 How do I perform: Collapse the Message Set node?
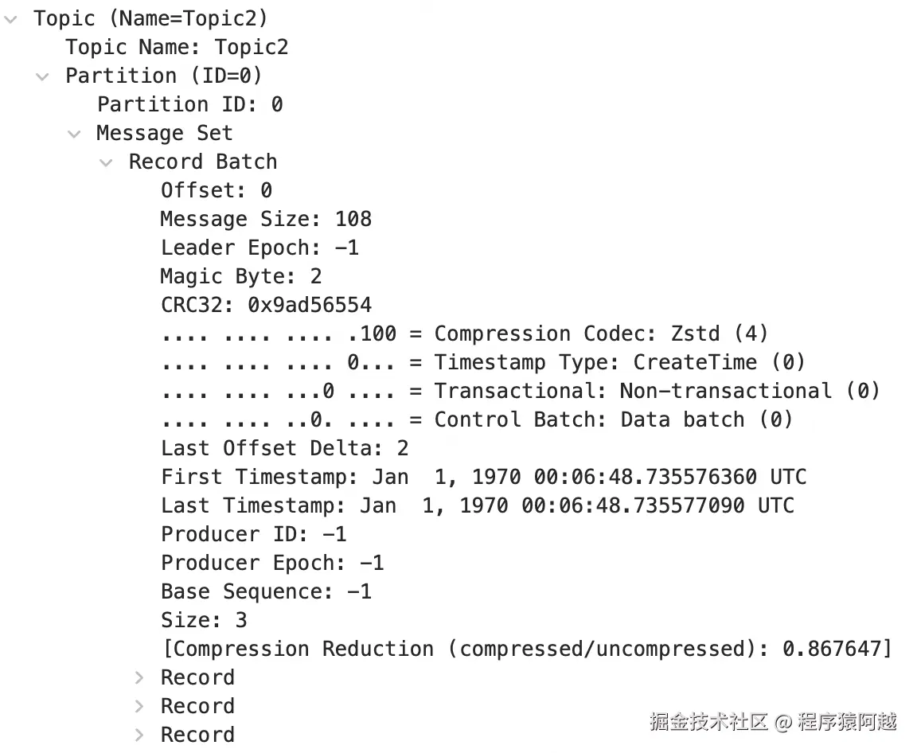click(x=74, y=133)
